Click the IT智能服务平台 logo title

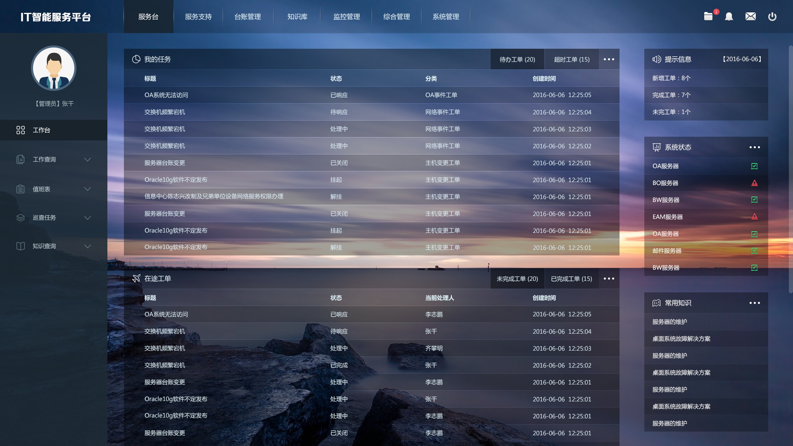click(56, 17)
